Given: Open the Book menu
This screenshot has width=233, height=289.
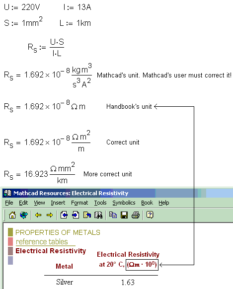Looking at the screenshot, I should [x=147, y=203].
